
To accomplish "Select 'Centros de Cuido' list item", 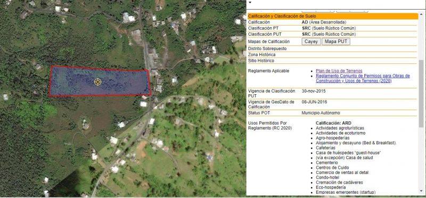I will pos(332,168).
